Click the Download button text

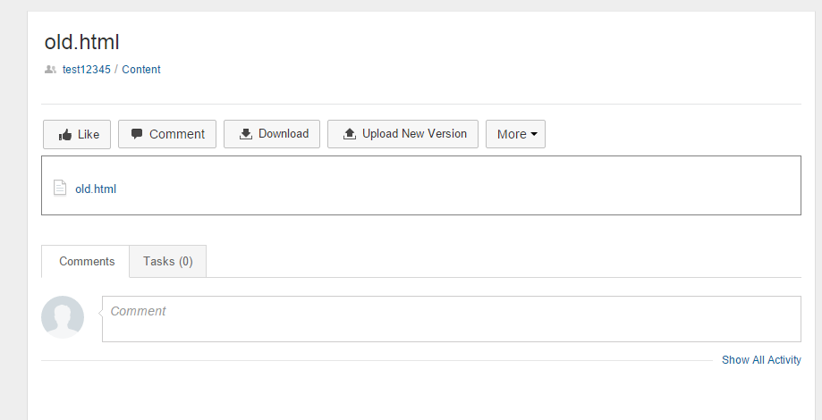point(283,133)
